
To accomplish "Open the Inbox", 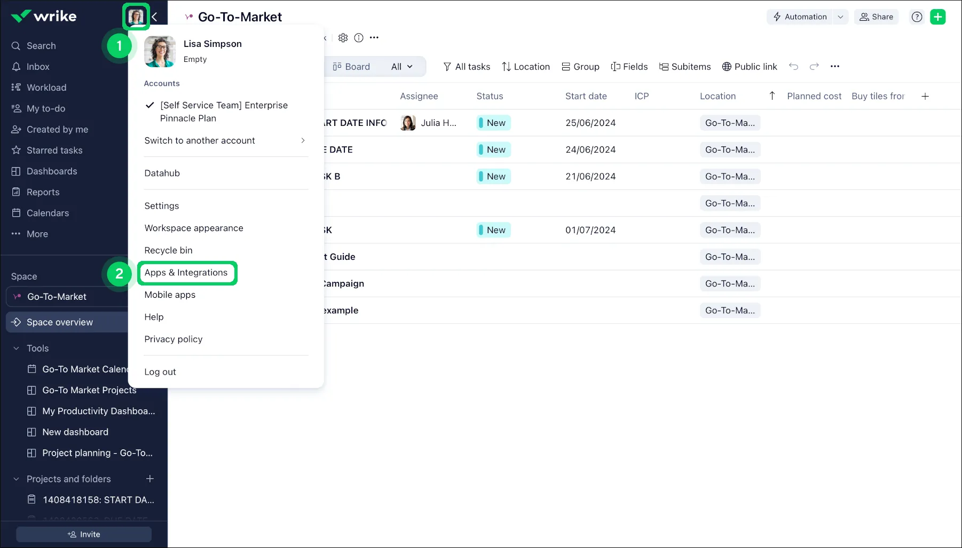I will click(37, 66).
